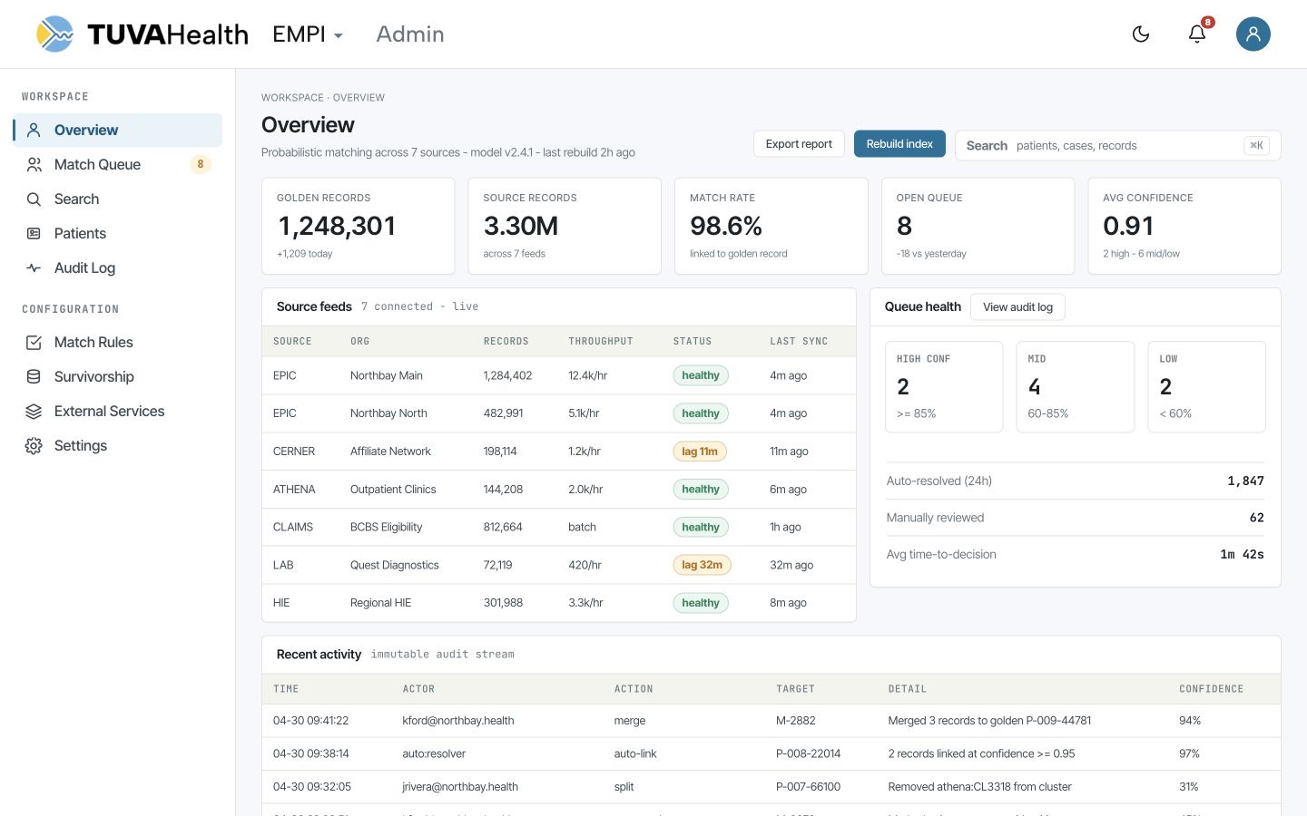Click the View audit log button

[x=1017, y=307]
